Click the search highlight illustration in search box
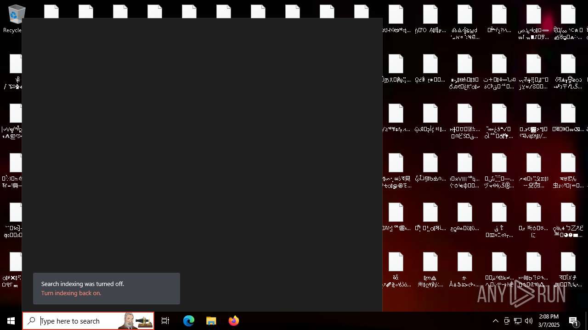 (x=135, y=321)
